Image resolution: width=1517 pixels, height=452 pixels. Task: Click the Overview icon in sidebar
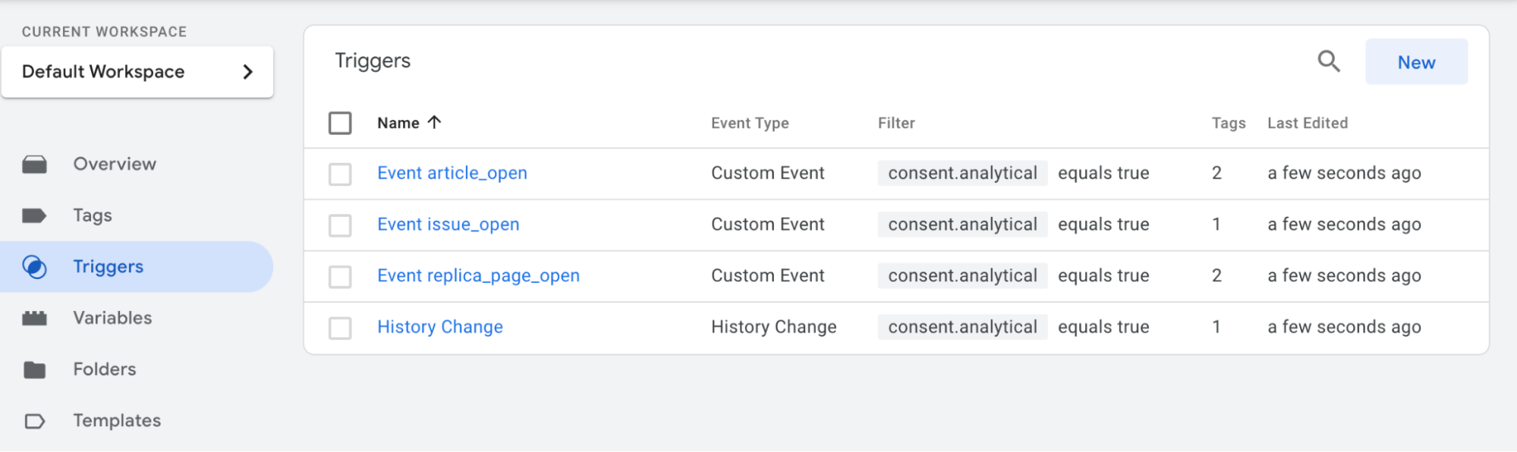(x=35, y=165)
